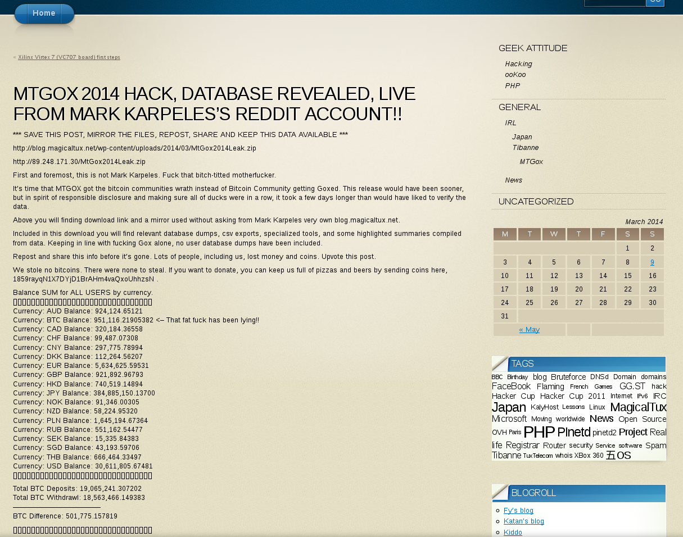Open the PInetd tag

click(x=574, y=432)
